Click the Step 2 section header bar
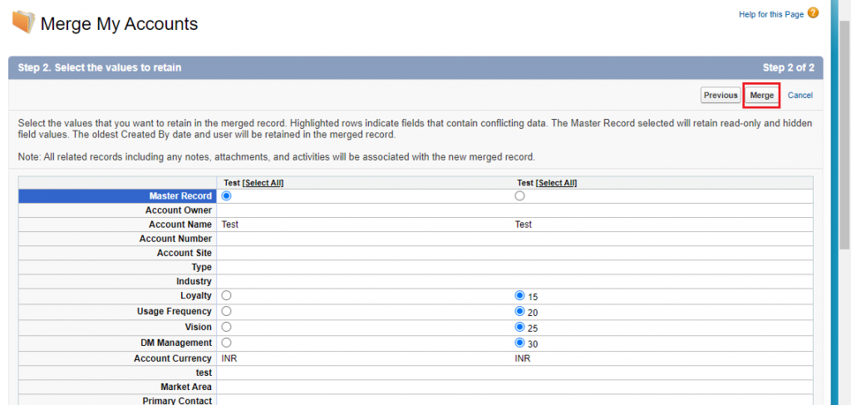 coord(416,67)
